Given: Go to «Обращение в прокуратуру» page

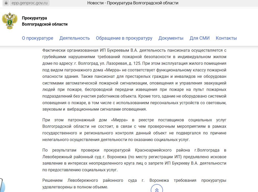Looking at the screenshot, I should 124,38.
